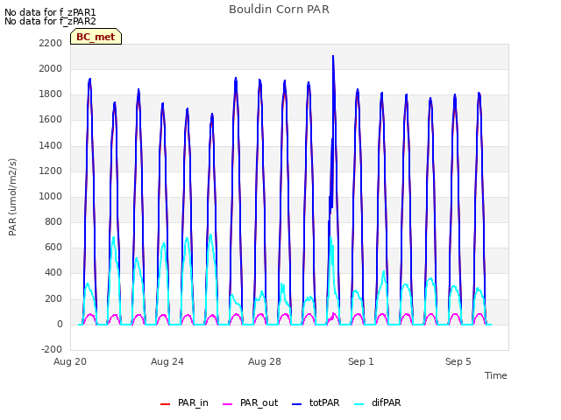Select the PAR_in legend label

click(x=193, y=402)
